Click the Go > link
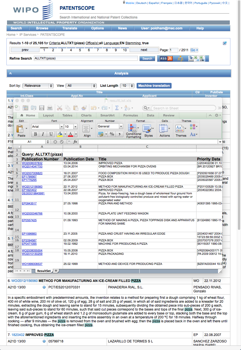The image size is (241, 350). (194, 50)
